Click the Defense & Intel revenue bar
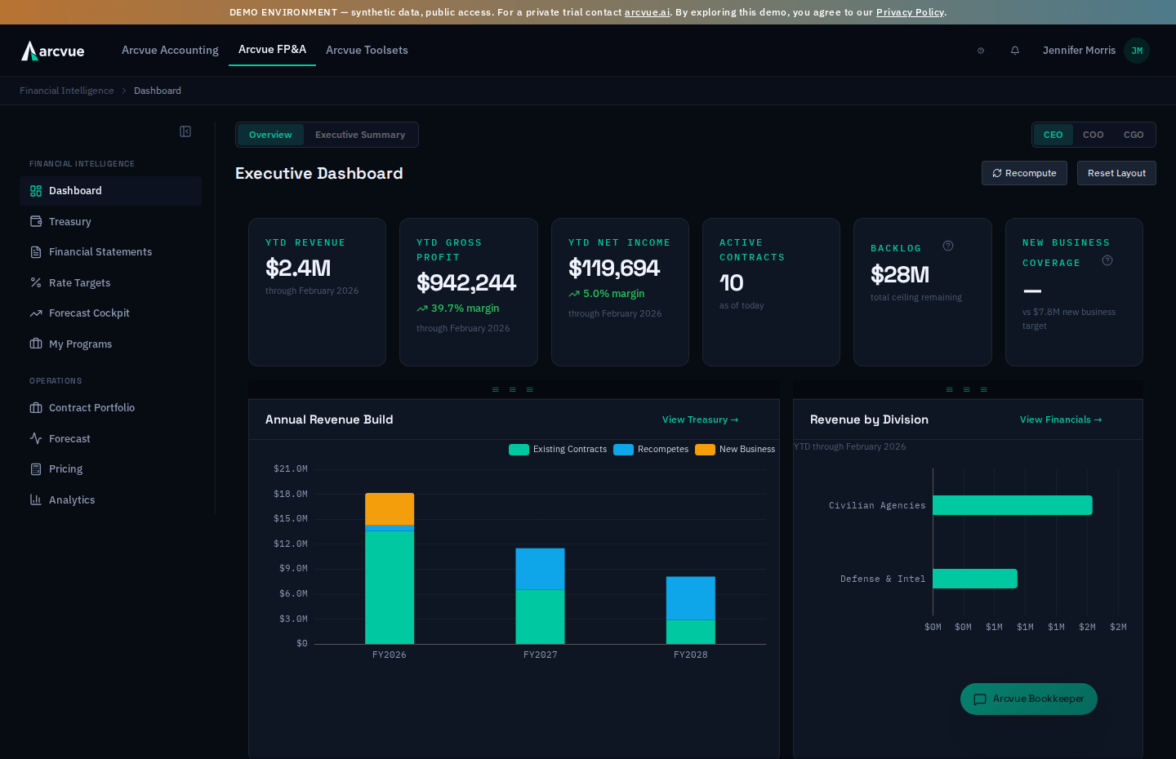1176x759 pixels. click(975, 579)
